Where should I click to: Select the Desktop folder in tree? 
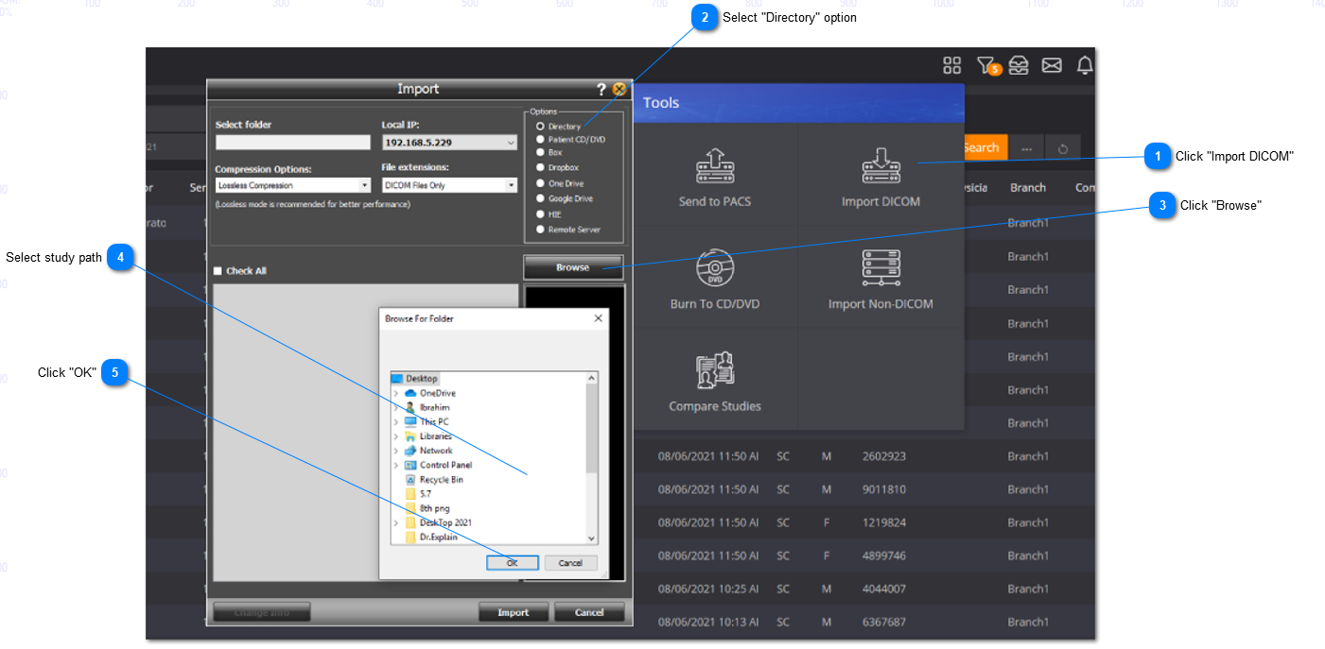pos(422,378)
